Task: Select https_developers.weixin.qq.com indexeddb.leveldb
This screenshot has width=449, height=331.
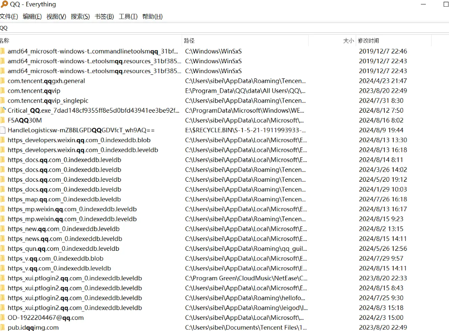Action: click(83, 150)
